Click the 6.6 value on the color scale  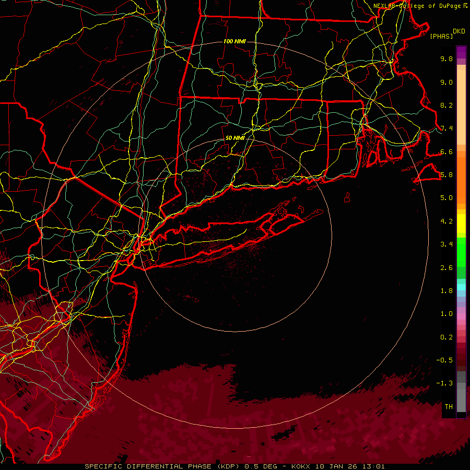(446, 151)
